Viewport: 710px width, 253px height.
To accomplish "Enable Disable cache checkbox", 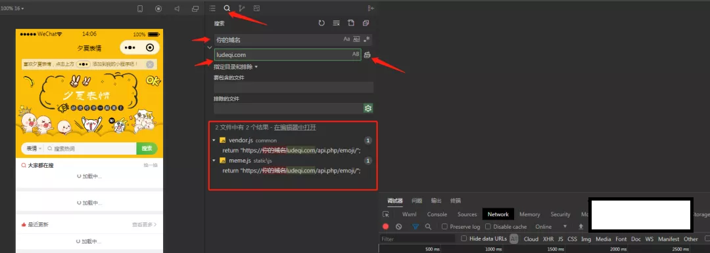I will [488, 227].
